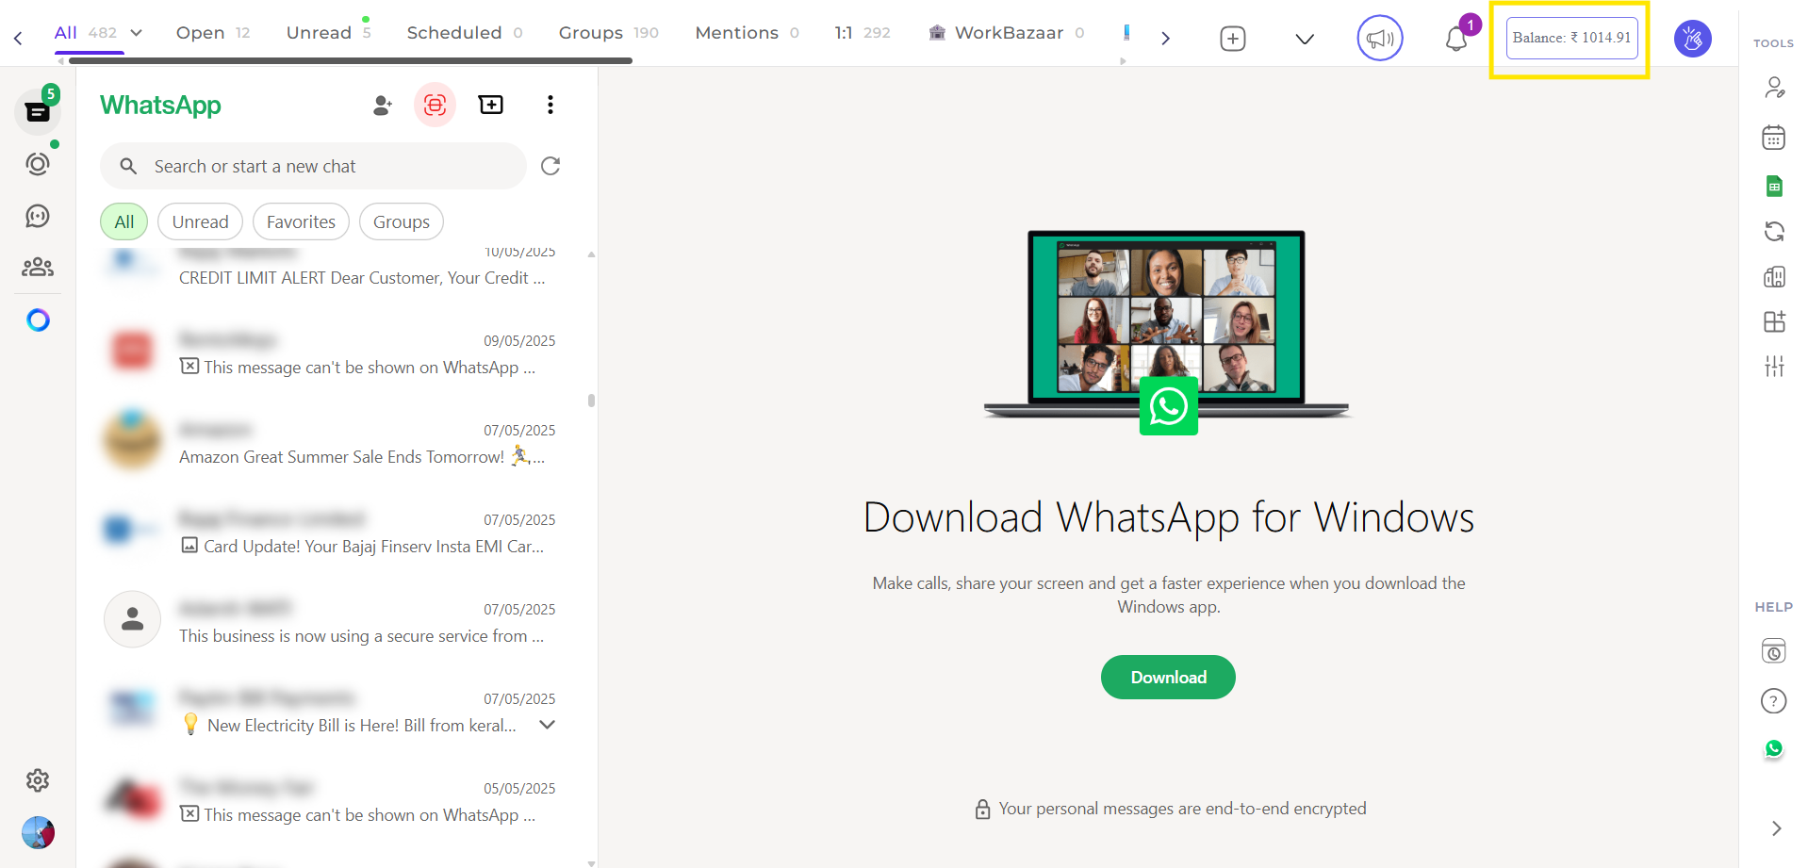Open the analytics report tool icon
This screenshot has width=1808, height=868.
pyautogui.click(x=1774, y=276)
